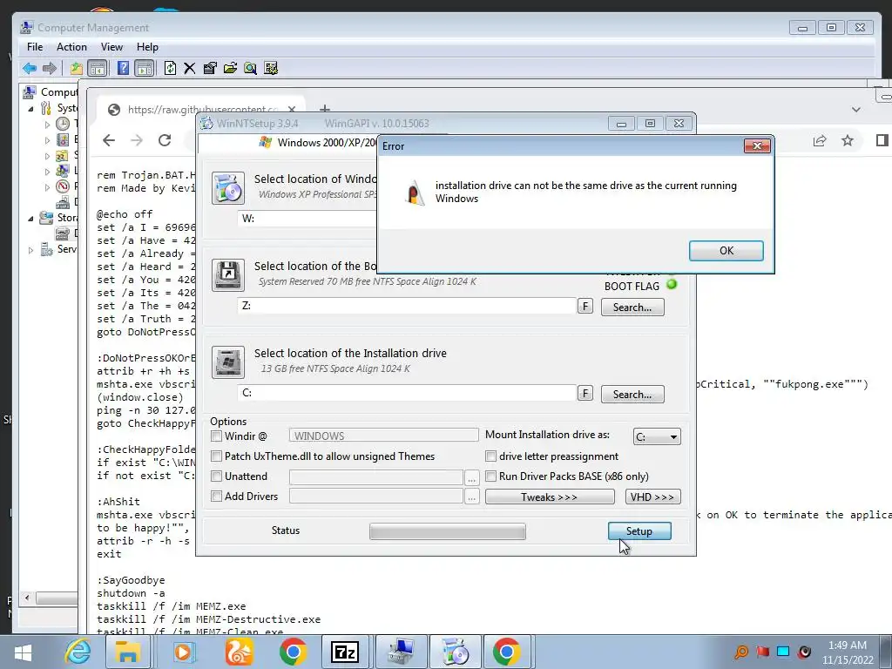
Task: Click Search... for the Boot drive
Action: (x=632, y=307)
